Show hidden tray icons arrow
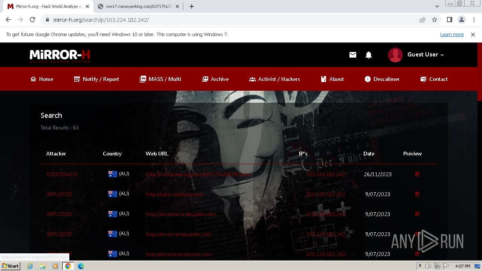 tap(420, 266)
